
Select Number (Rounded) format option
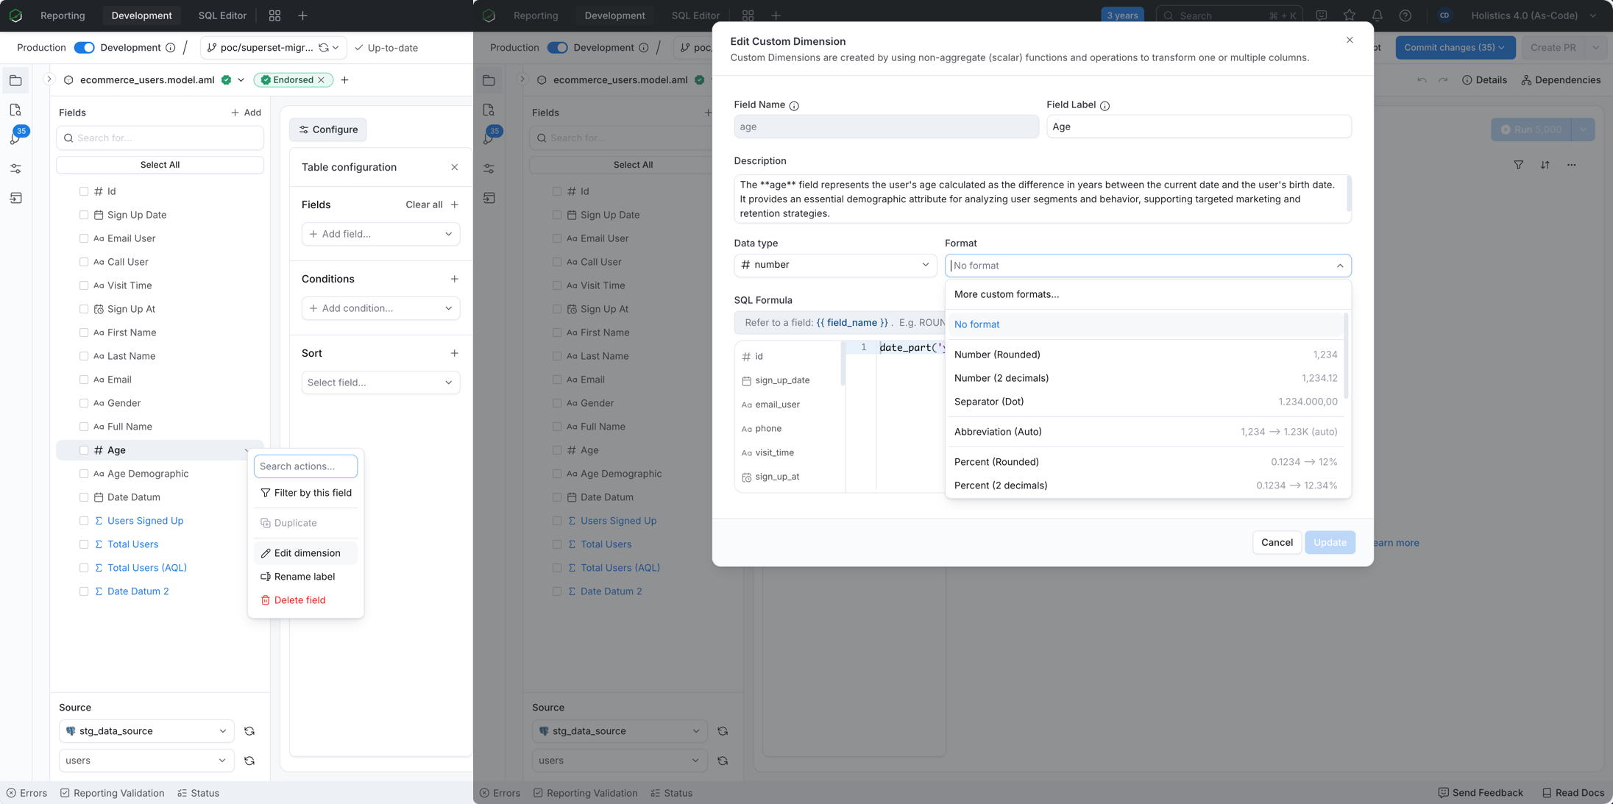pyautogui.click(x=1145, y=355)
